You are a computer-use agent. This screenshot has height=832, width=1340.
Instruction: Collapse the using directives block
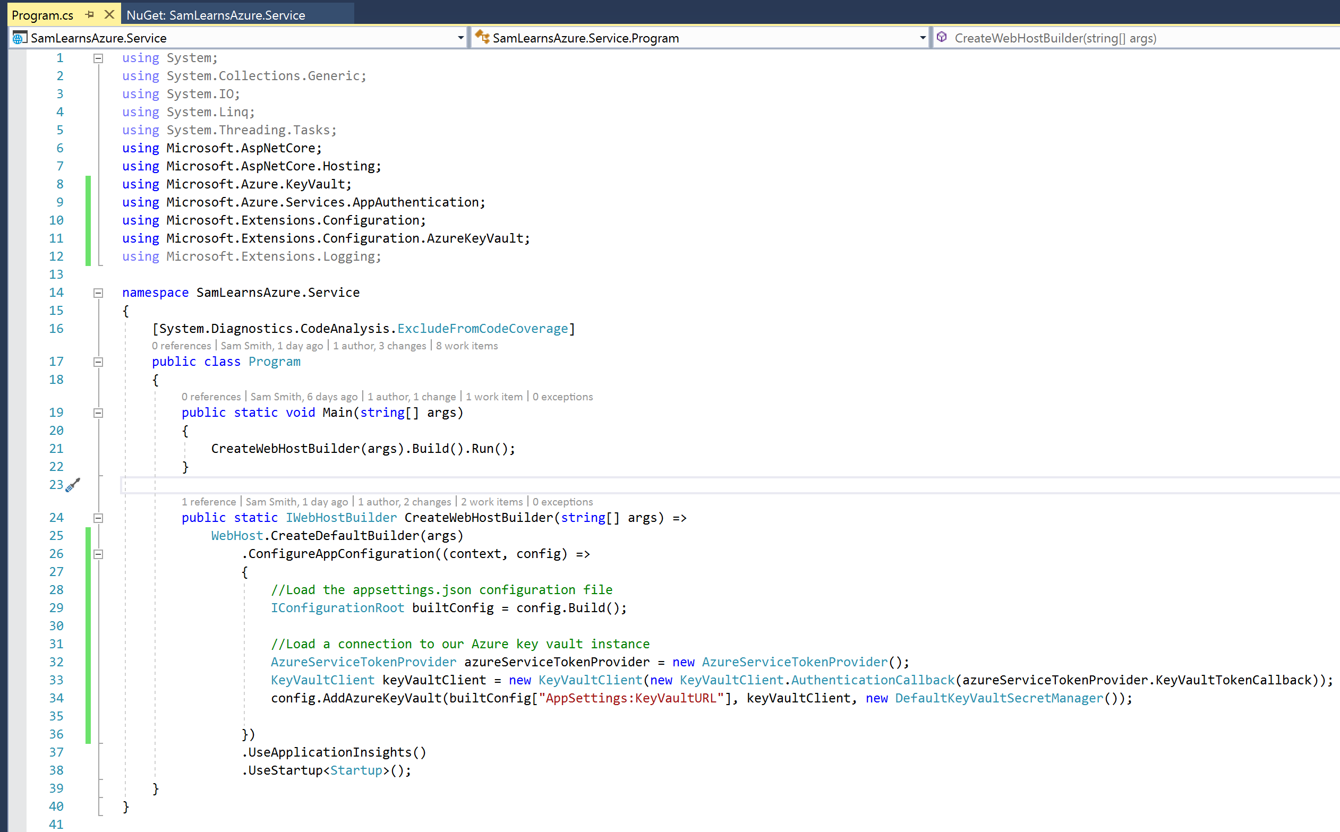(x=98, y=58)
